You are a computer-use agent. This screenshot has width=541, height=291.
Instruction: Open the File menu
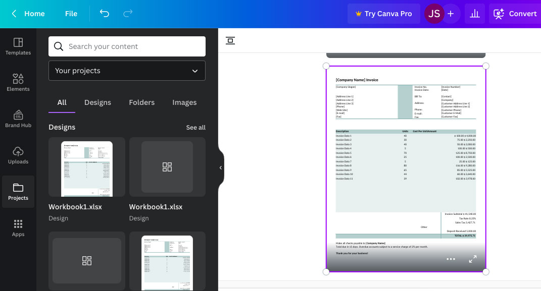(71, 14)
